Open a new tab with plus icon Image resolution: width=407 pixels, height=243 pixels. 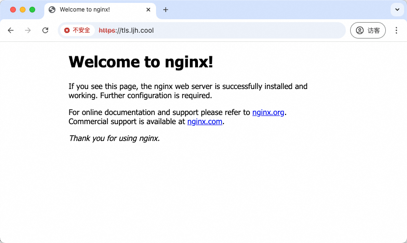pyautogui.click(x=166, y=10)
